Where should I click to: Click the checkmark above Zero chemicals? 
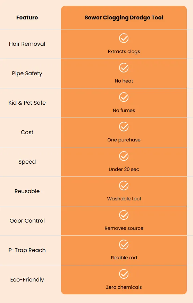124,274
